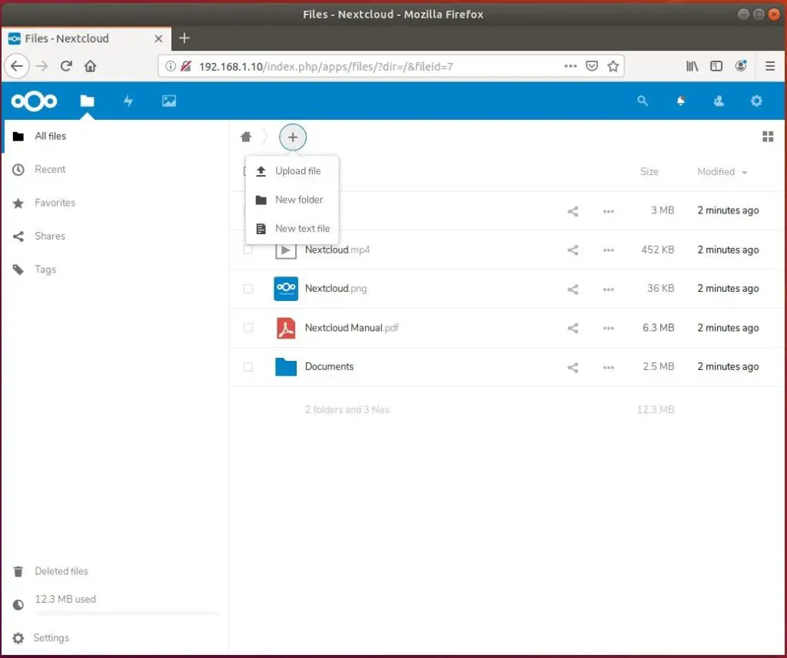Bookmark this page star icon
Image resolution: width=787 pixels, height=658 pixels.
(613, 66)
